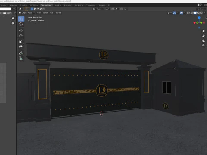Toggle the camera view icon

pyautogui.click(x=204, y=40)
